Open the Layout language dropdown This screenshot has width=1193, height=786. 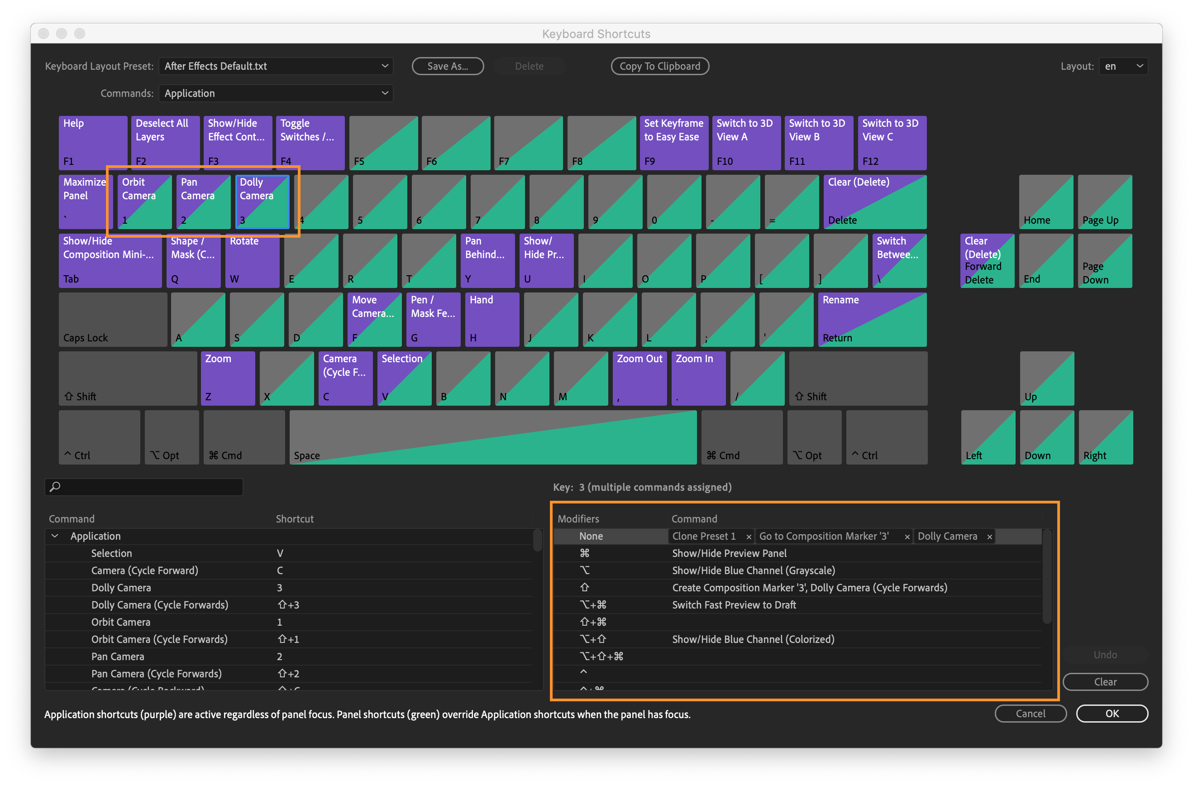[1123, 66]
